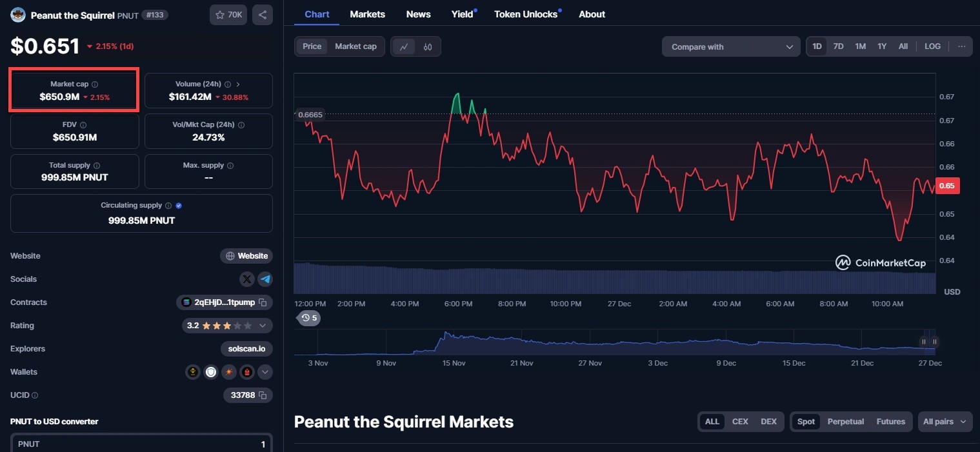Switch to candlestick chart view icon
This screenshot has width=980, height=452.
click(x=428, y=46)
